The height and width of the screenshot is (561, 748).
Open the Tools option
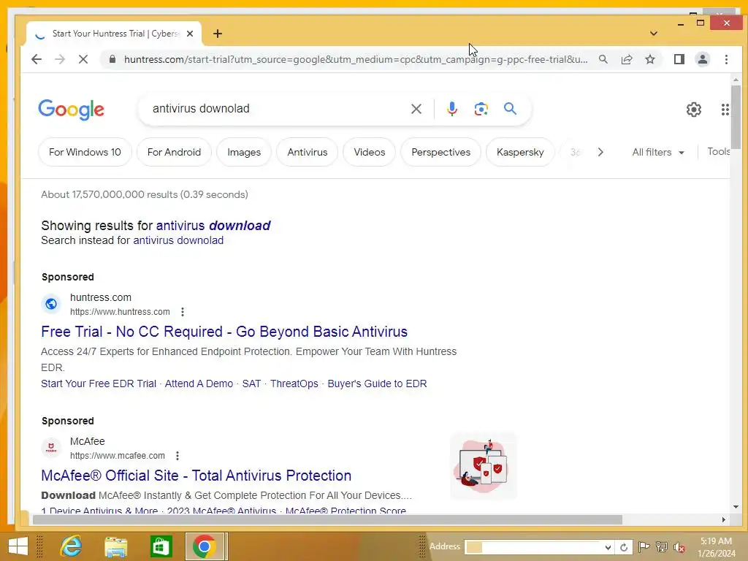(x=719, y=152)
